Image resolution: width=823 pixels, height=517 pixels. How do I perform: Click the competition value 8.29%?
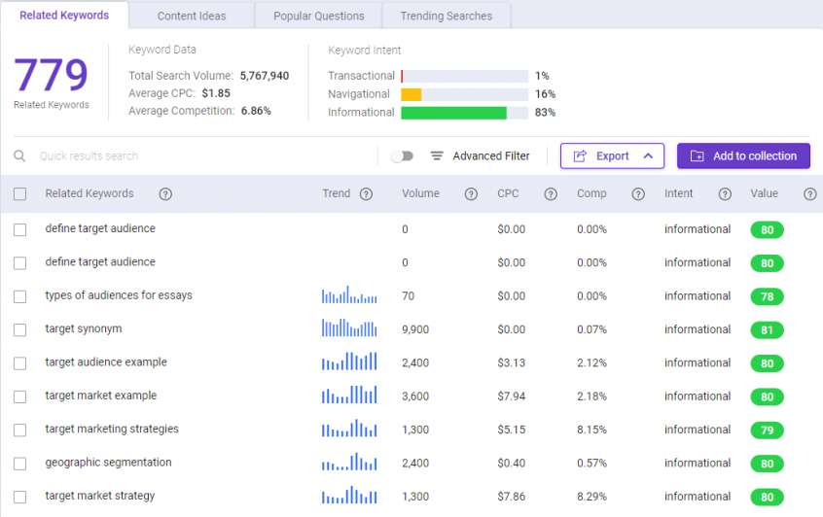tap(591, 497)
